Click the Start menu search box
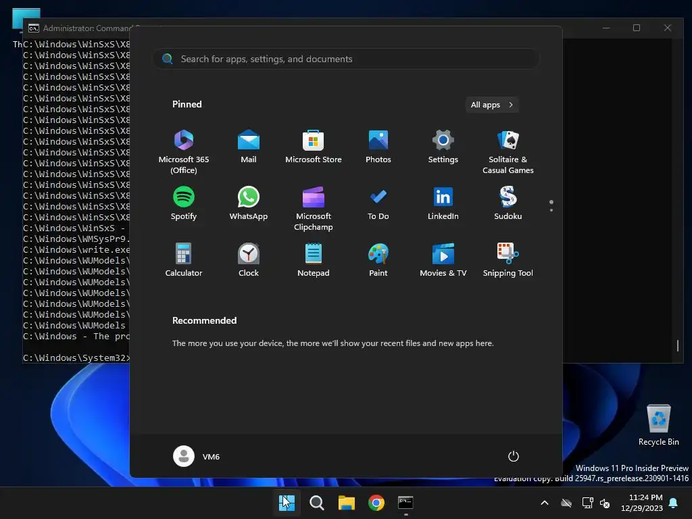The height and width of the screenshot is (519, 692). [346, 59]
